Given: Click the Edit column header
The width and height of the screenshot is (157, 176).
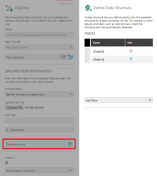Looking at the screenshot, I should (139, 43).
